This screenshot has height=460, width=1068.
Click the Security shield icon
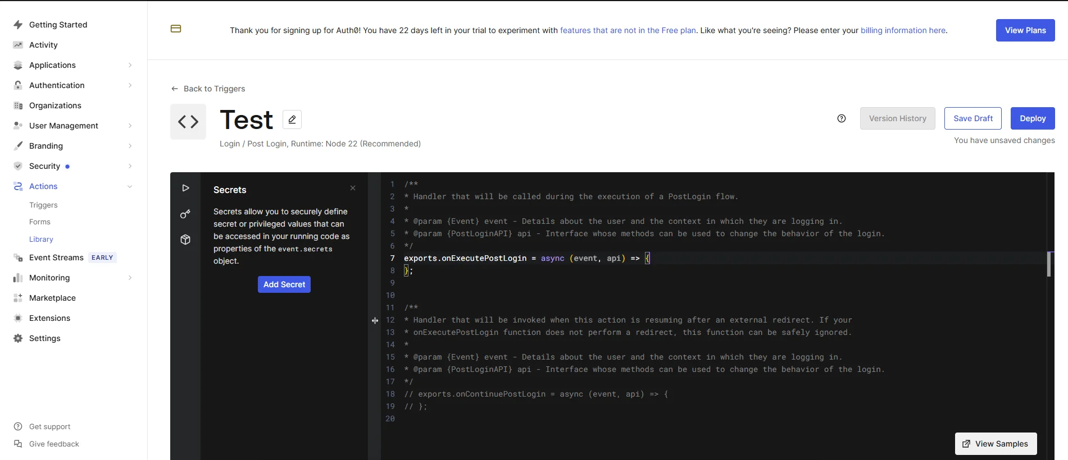tap(18, 166)
